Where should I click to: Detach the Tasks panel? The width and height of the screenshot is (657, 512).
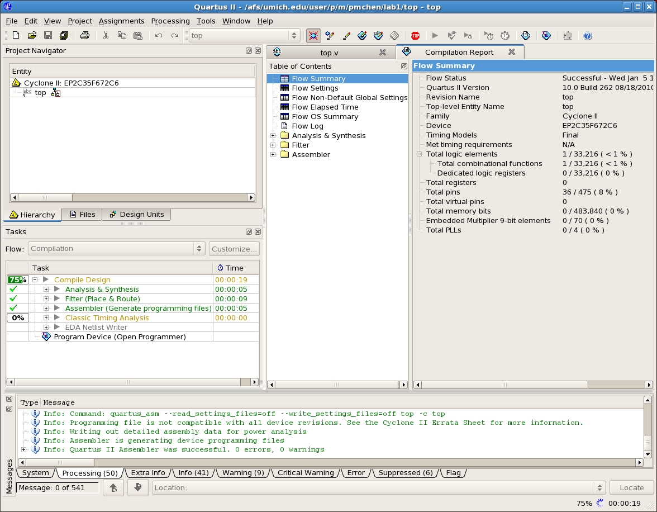pyautogui.click(x=249, y=232)
